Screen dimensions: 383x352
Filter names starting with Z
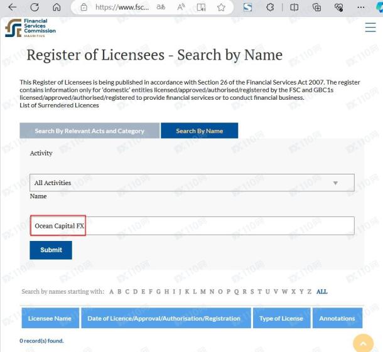310,292
